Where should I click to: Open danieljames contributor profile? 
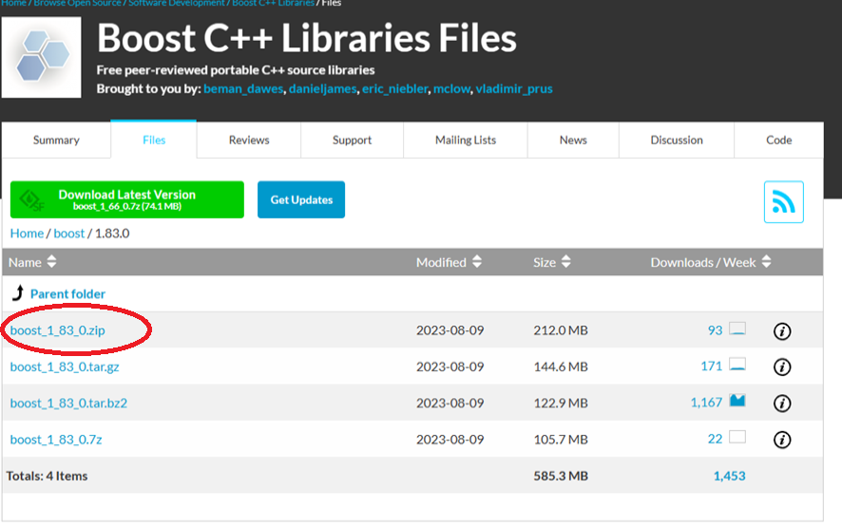click(x=323, y=88)
